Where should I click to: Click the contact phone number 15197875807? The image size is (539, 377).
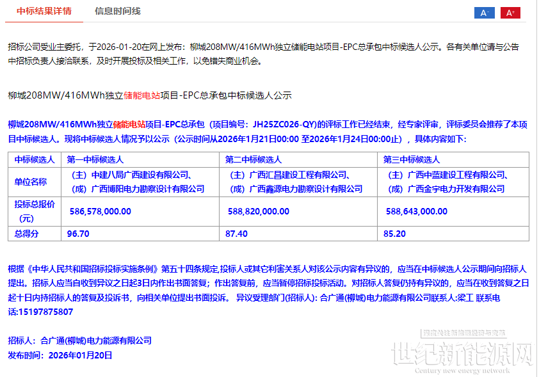click(41, 312)
